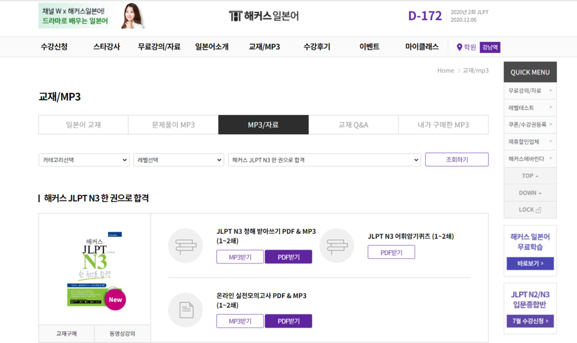Image resolution: width=577 pixels, height=343 pixels.
Task: Click the 교재구매 button
Action: coord(67,333)
